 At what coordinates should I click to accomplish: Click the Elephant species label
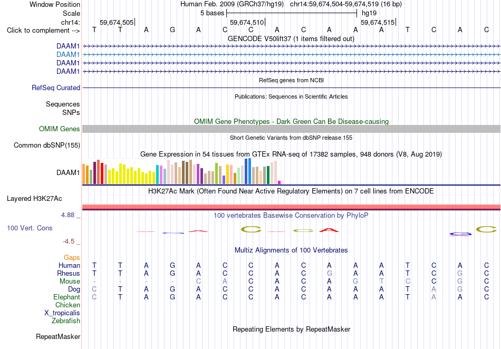tap(66, 297)
